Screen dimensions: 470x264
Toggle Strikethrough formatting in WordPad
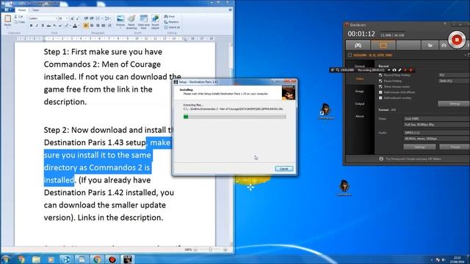click(x=48, y=26)
